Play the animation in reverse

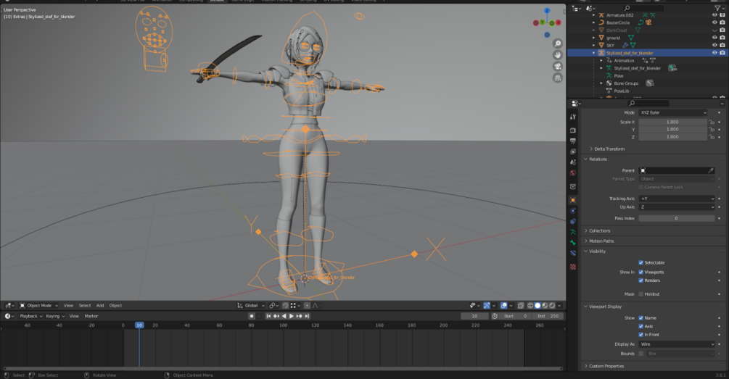tap(284, 316)
